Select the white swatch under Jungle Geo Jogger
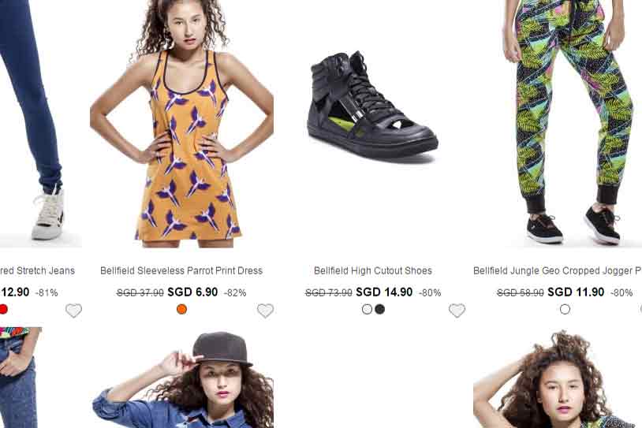 [565, 309]
